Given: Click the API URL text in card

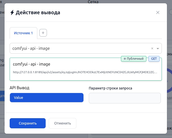Looking at the screenshot, I should [x=85, y=72].
